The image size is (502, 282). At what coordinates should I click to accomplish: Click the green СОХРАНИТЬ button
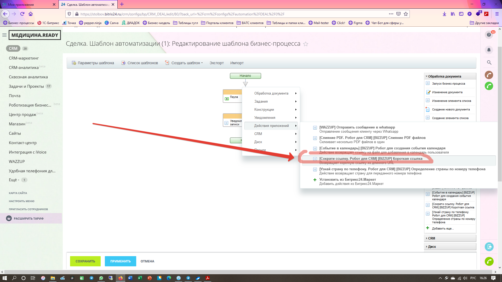pyautogui.click(x=85, y=261)
